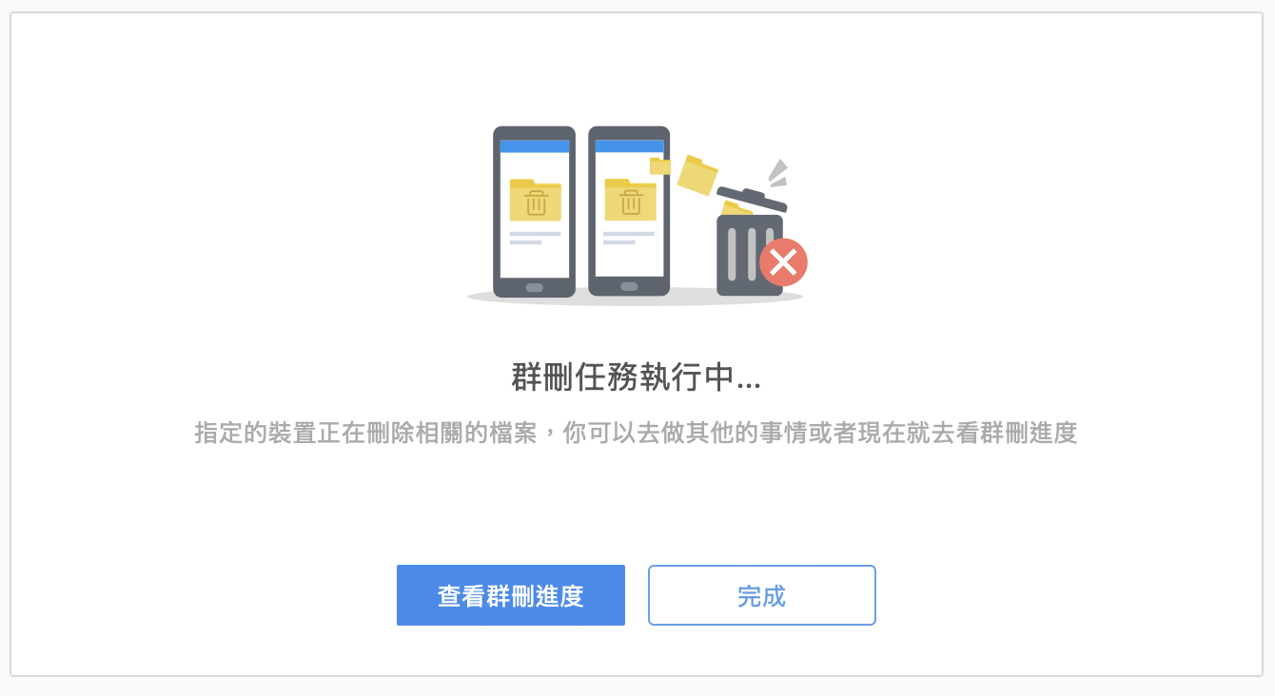The height and width of the screenshot is (696, 1275).
Task: Select the gray trash can illustration
Action: coord(750,254)
